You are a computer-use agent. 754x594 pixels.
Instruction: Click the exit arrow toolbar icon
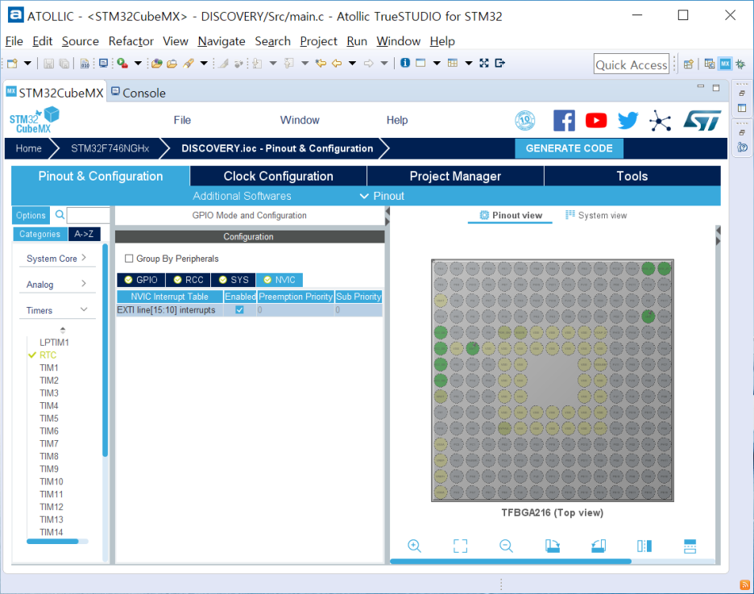click(500, 63)
